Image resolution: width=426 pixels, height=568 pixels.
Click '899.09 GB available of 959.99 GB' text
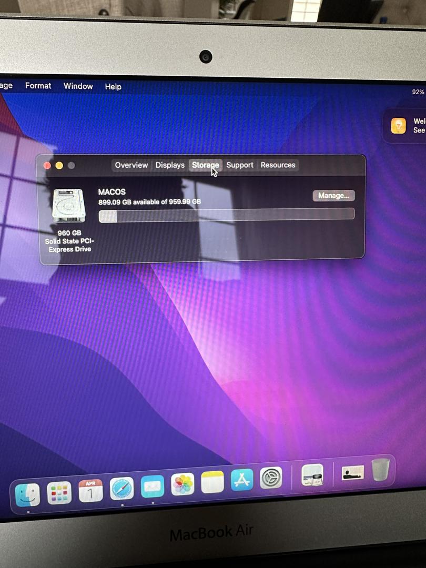(x=149, y=202)
